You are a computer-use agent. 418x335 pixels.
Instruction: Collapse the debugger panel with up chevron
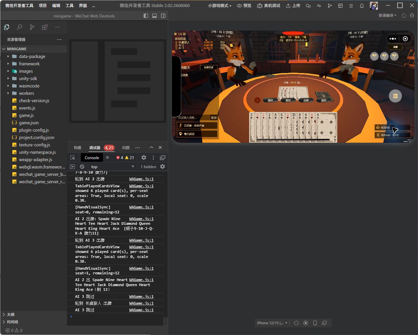[x=151, y=147]
